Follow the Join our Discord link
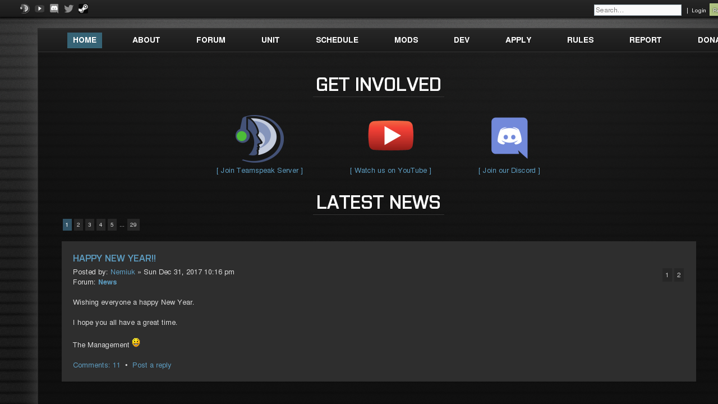 click(x=509, y=171)
